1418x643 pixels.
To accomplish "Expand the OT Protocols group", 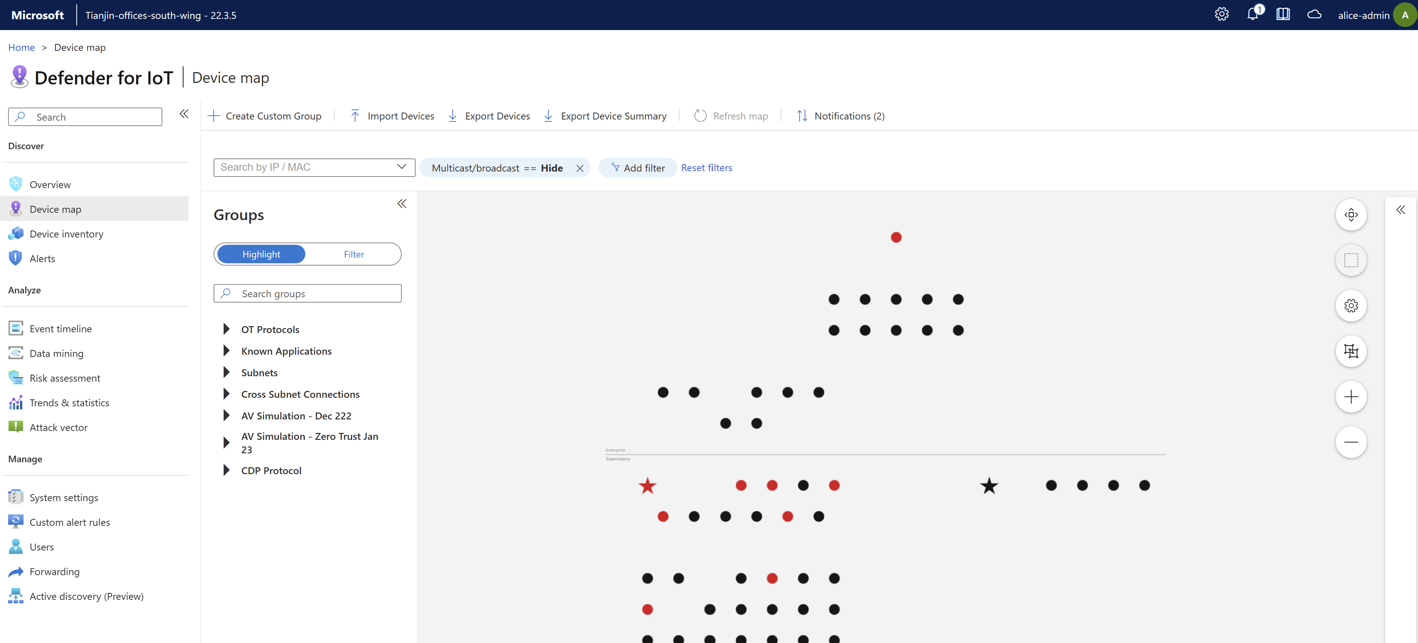I will [x=226, y=329].
